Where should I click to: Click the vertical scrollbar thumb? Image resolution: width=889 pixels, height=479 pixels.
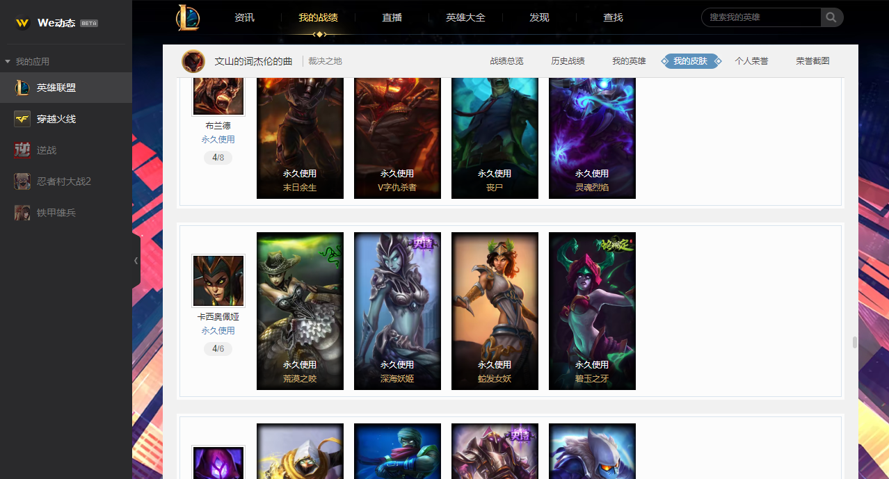tap(854, 343)
